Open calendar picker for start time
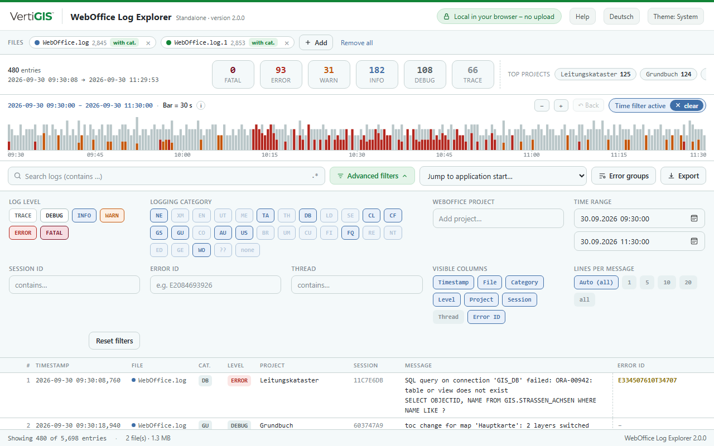The width and height of the screenshot is (714, 446). click(694, 219)
